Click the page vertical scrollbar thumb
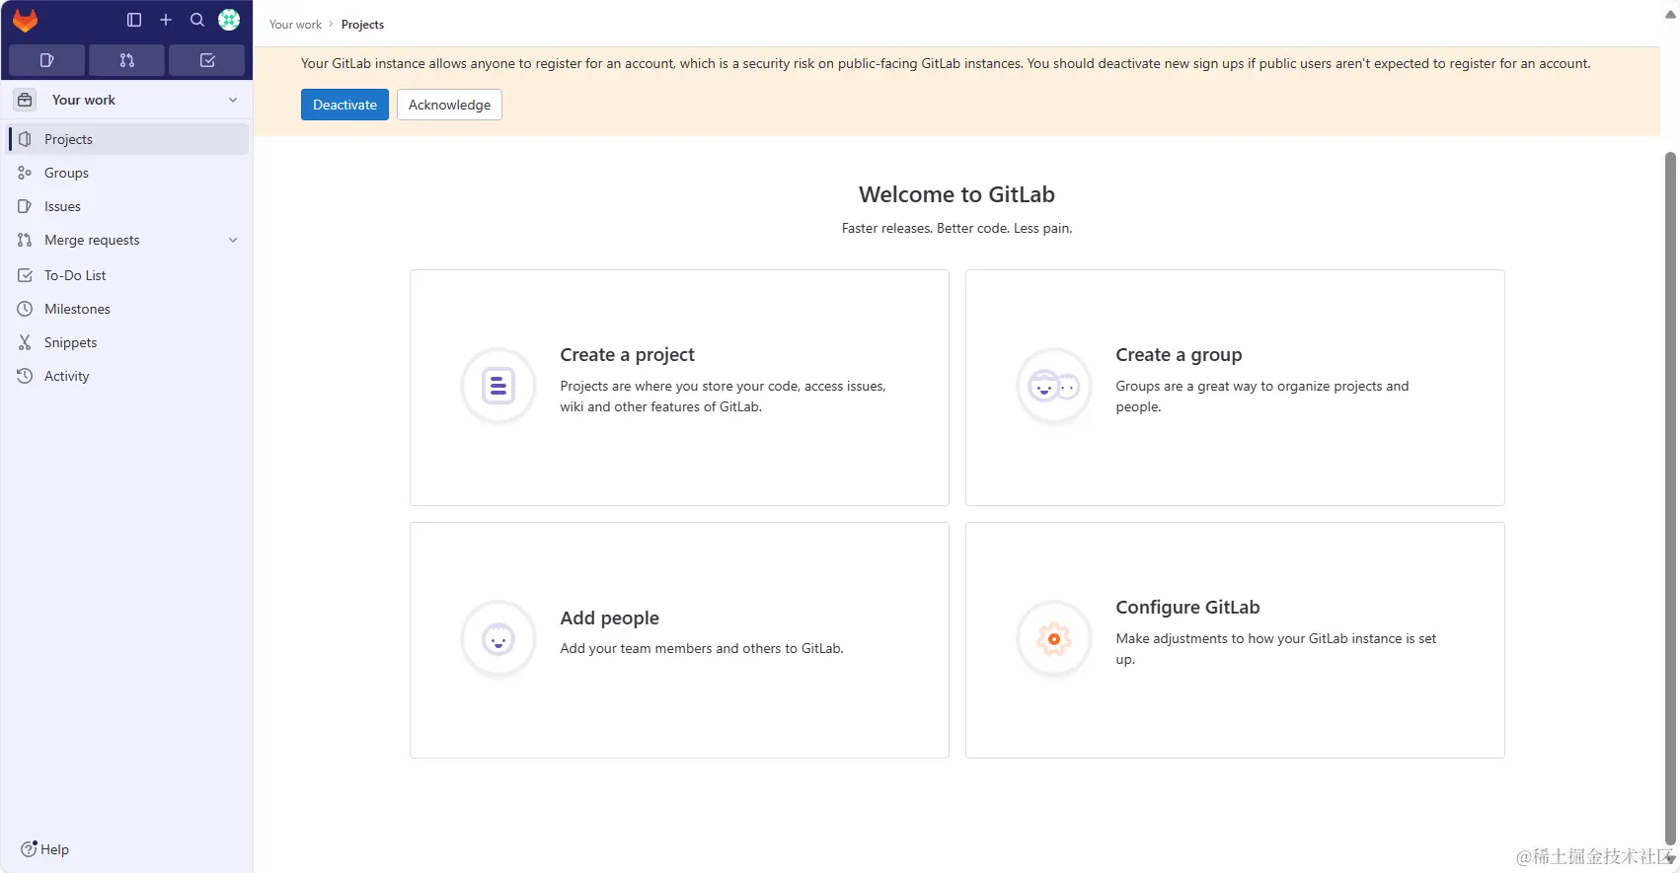Image resolution: width=1680 pixels, height=873 pixels. tap(1670, 498)
